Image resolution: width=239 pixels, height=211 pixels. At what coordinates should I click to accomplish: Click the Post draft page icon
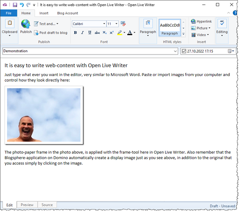pyautogui.click(x=36, y=33)
